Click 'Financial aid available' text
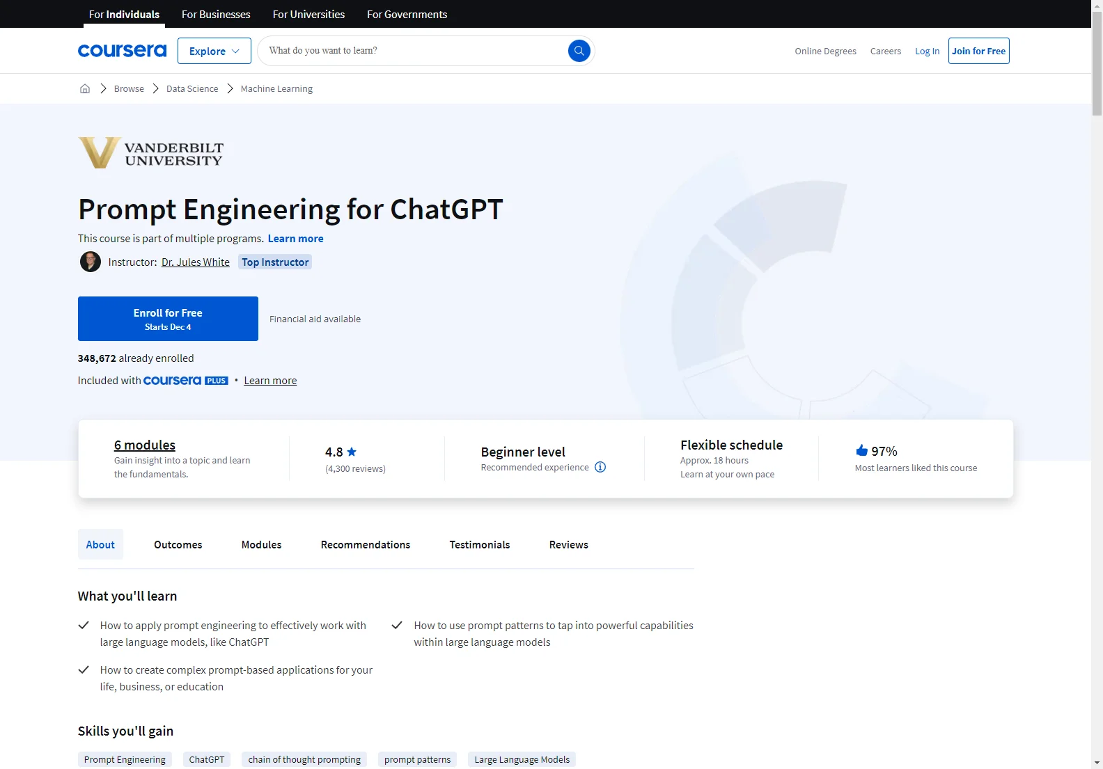Viewport: 1103px width, 769px height. pos(315,319)
